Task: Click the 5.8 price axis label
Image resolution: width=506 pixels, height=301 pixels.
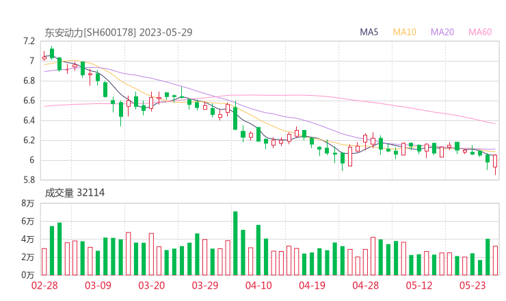Action: point(27,180)
